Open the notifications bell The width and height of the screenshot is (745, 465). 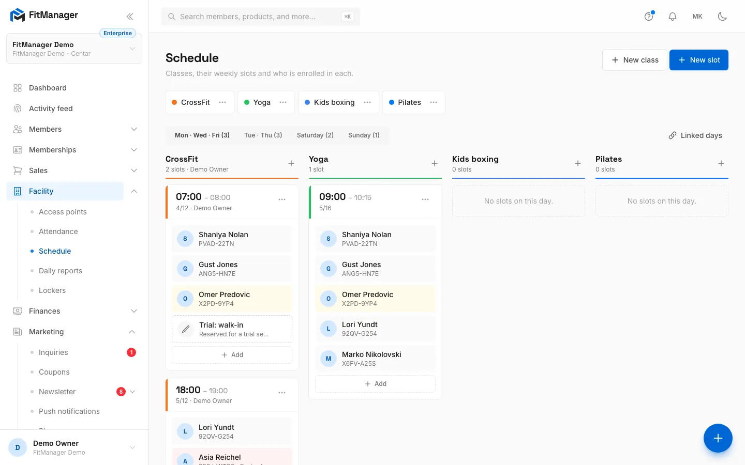tap(673, 17)
